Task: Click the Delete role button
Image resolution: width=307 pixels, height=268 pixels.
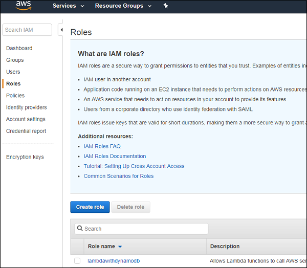Action: 130,207
